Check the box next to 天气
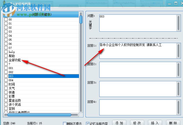 6,88
